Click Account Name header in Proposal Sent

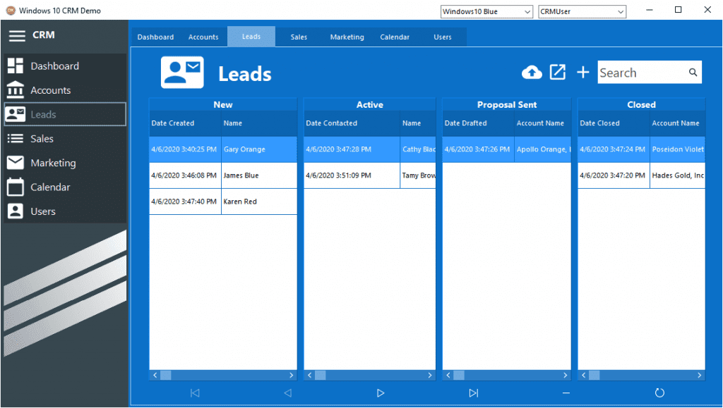click(x=543, y=123)
